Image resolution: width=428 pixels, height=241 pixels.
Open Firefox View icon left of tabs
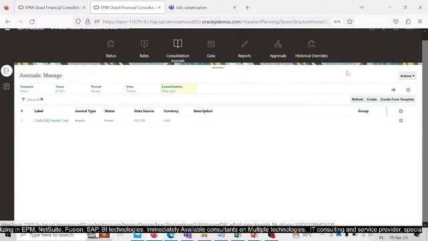[x=7, y=7]
